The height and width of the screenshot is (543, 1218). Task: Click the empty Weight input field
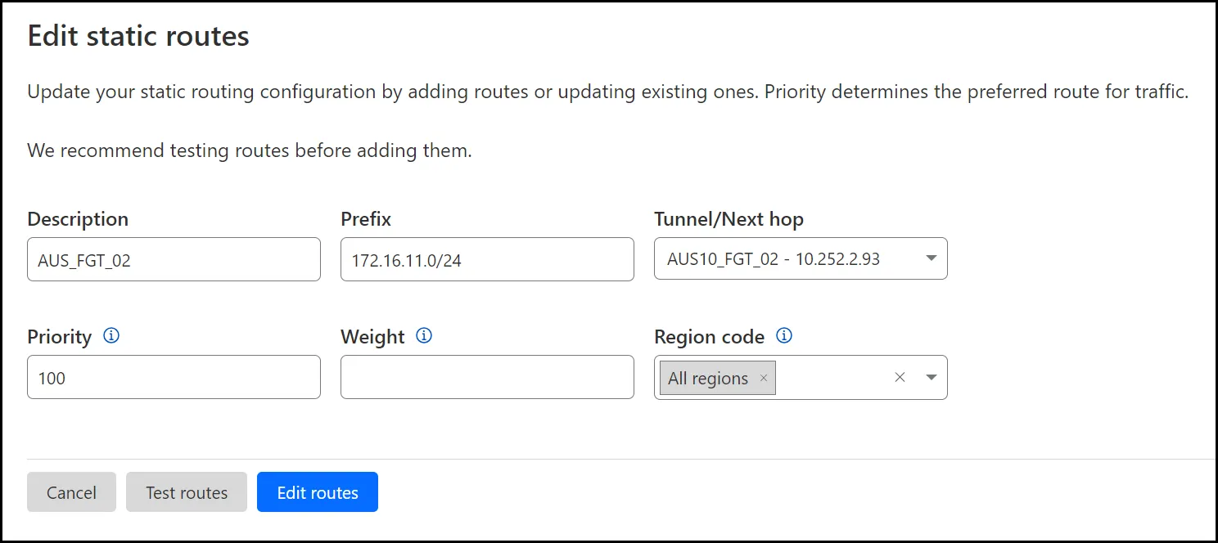(486, 377)
